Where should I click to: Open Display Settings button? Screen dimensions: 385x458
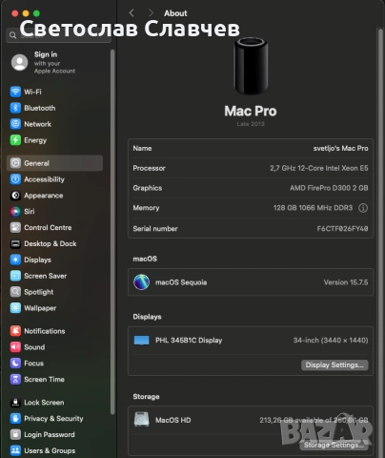tap(334, 364)
